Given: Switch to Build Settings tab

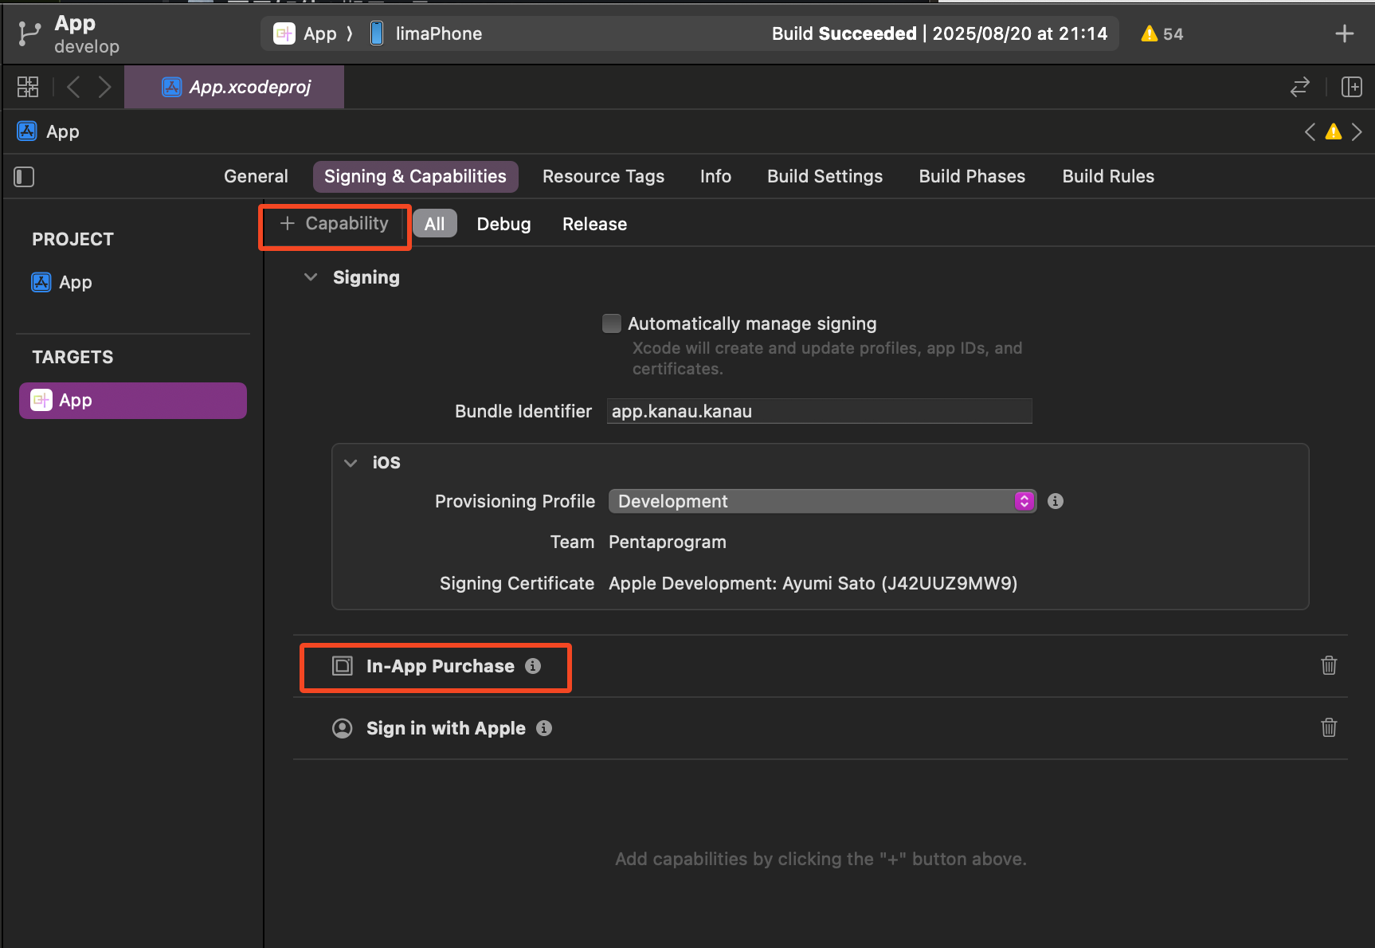Looking at the screenshot, I should pos(825,176).
